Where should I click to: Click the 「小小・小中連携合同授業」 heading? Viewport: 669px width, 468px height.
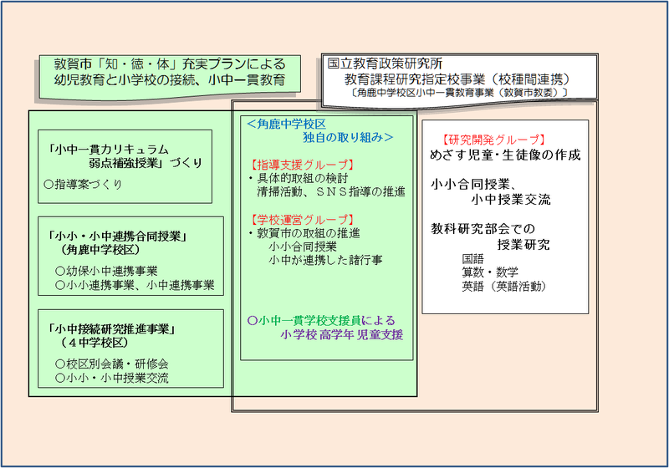coord(118,237)
